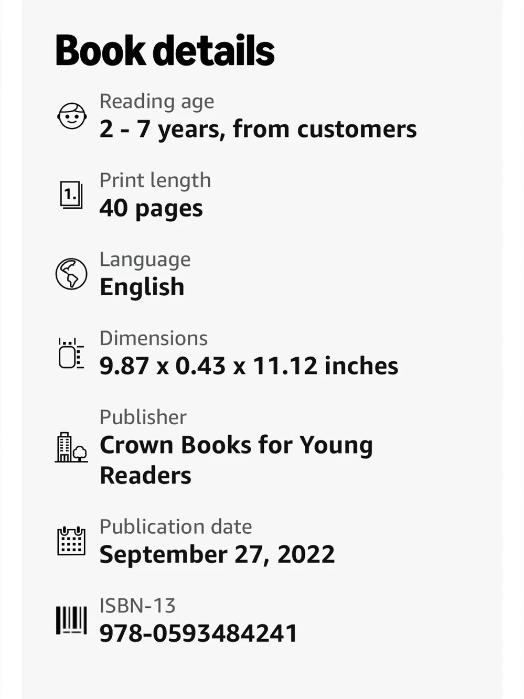Click the 40 pages value

[x=151, y=208]
